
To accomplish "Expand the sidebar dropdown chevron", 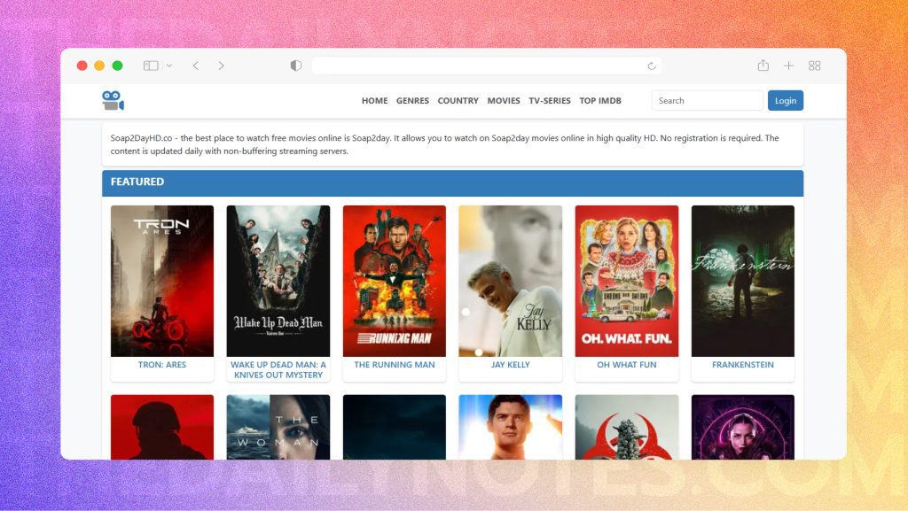I will coord(169,66).
